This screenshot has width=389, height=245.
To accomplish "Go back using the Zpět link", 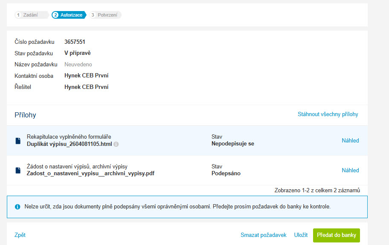I will pos(20,235).
